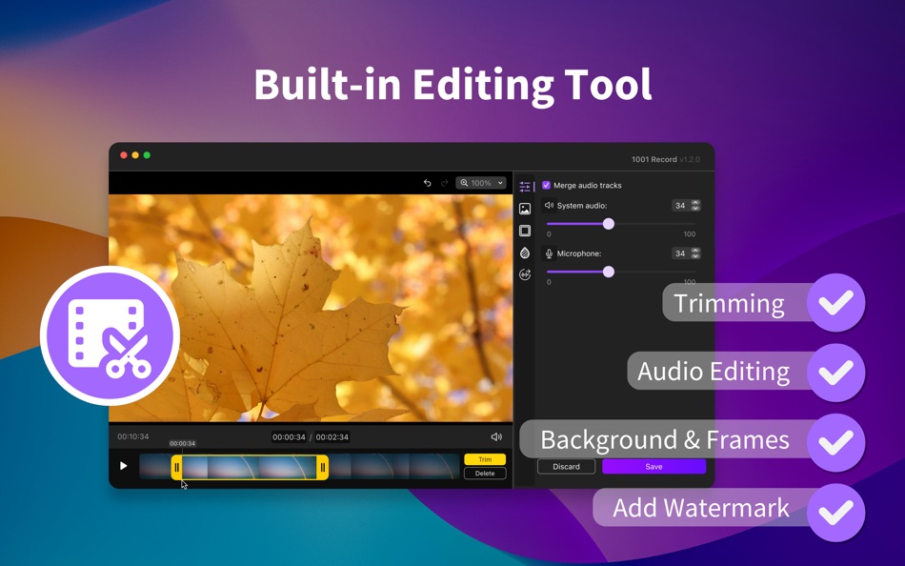Click the current time 00:00:34 field
Image resolution: width=905 pixels, height=566 pixels.
point(290,437)
